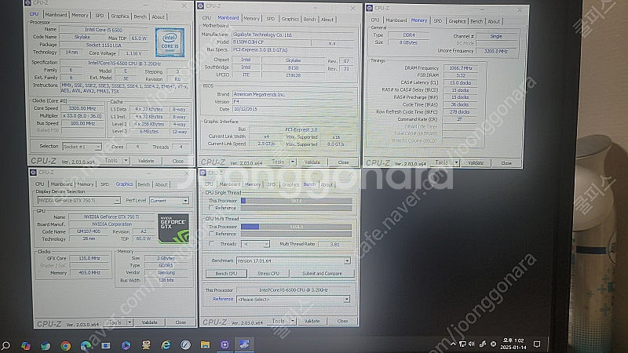Viewport: 628px width, 353px height.
Task: Click single thread This Processor score bar
Action: click(297, 201)
